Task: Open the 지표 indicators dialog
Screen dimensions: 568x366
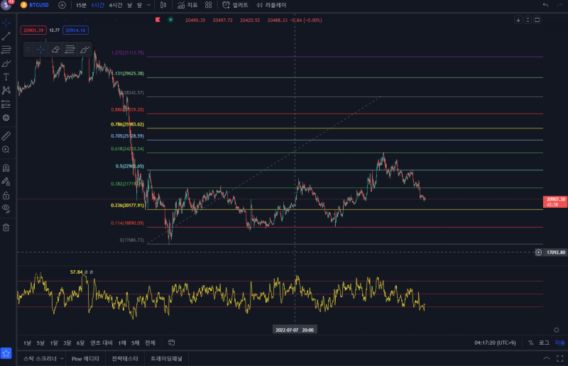Action: pyautogui.click(x=187, y=5)
